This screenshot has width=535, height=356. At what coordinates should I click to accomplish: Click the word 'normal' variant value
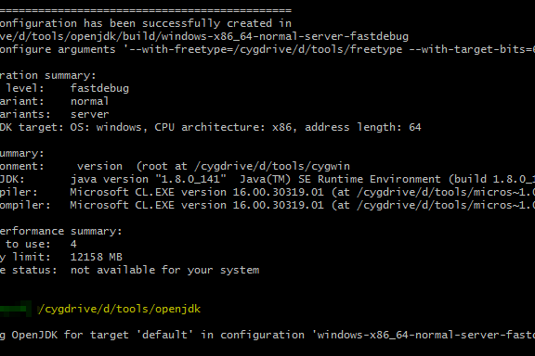[89, 101]
